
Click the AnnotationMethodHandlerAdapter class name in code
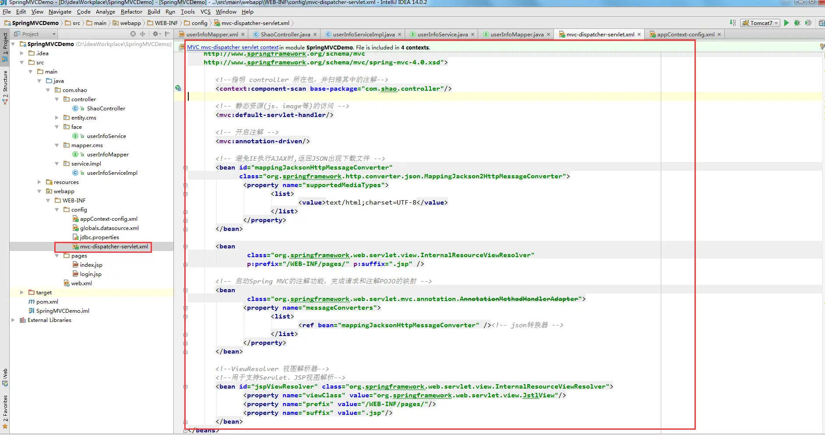point(519,299)
